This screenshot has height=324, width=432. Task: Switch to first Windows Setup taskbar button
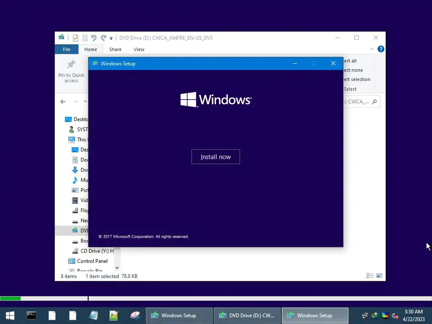coord(179,316)
